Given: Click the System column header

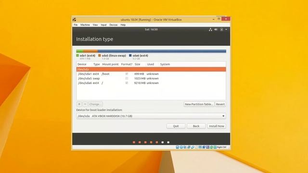Looking at the screenshot, I should tap(165, 64).
